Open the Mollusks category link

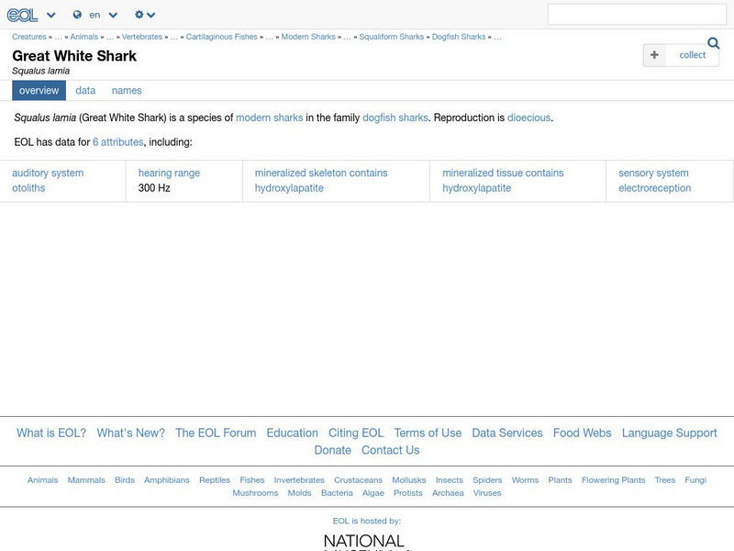pyautogui.click(x=408, y=479)
